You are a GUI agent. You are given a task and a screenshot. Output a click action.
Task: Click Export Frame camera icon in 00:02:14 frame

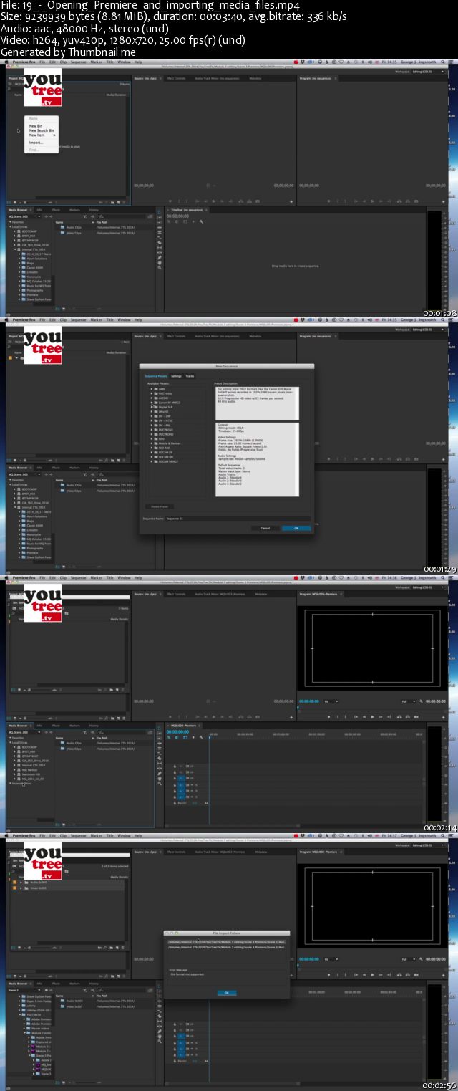point(416,716)
